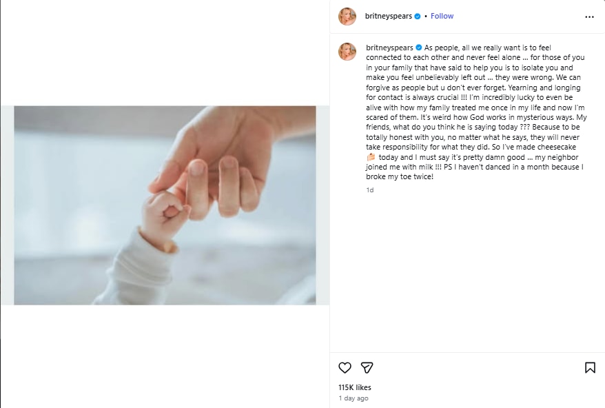Open the baby hand photo
The width and height of the screenshot is (605, 408).
click(x=165, y=205)
